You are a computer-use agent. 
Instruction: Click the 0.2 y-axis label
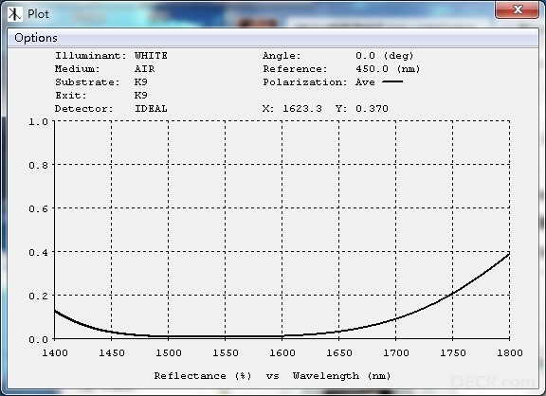(x=38, y=296)
